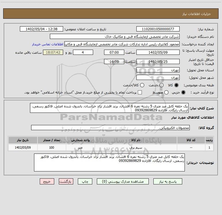Click the quantity cell showing 100
This screenshot has width=222, height=215.
pos(52,147)
